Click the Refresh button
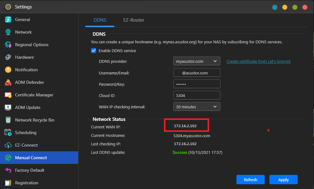This screenshot has height=189, width=314. (250, 180)
